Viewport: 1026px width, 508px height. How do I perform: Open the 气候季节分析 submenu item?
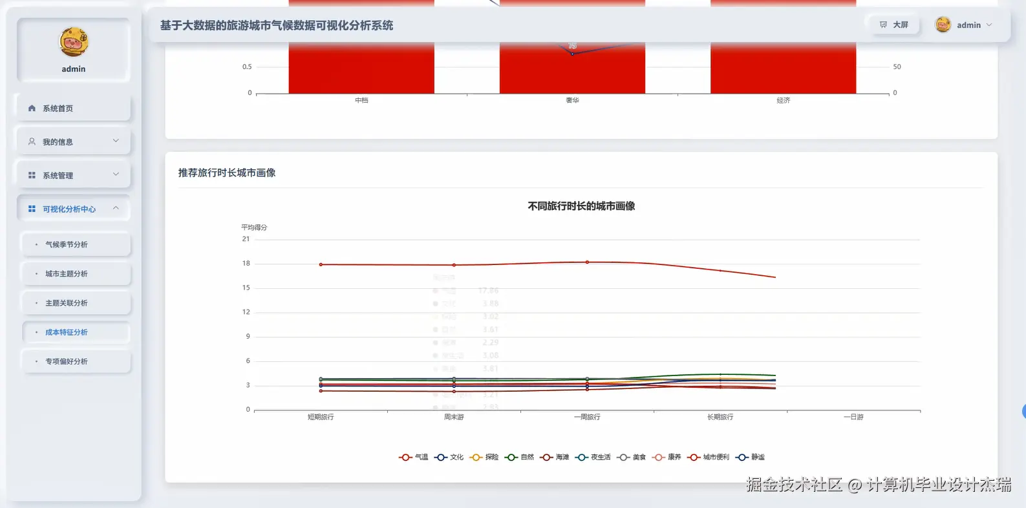click(x=76, y=244)
